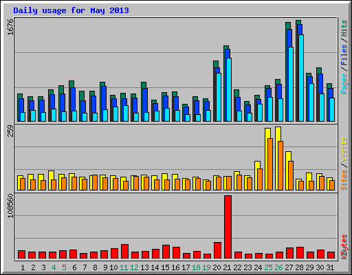This screenshot has width=352, height=275.
Task: Click day label 24 on the x-axis
Action: click(258, 267)
